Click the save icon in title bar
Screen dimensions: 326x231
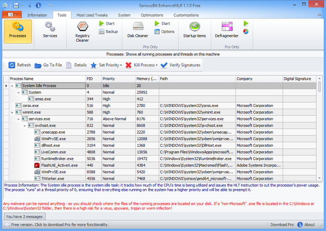click(16, 5)
